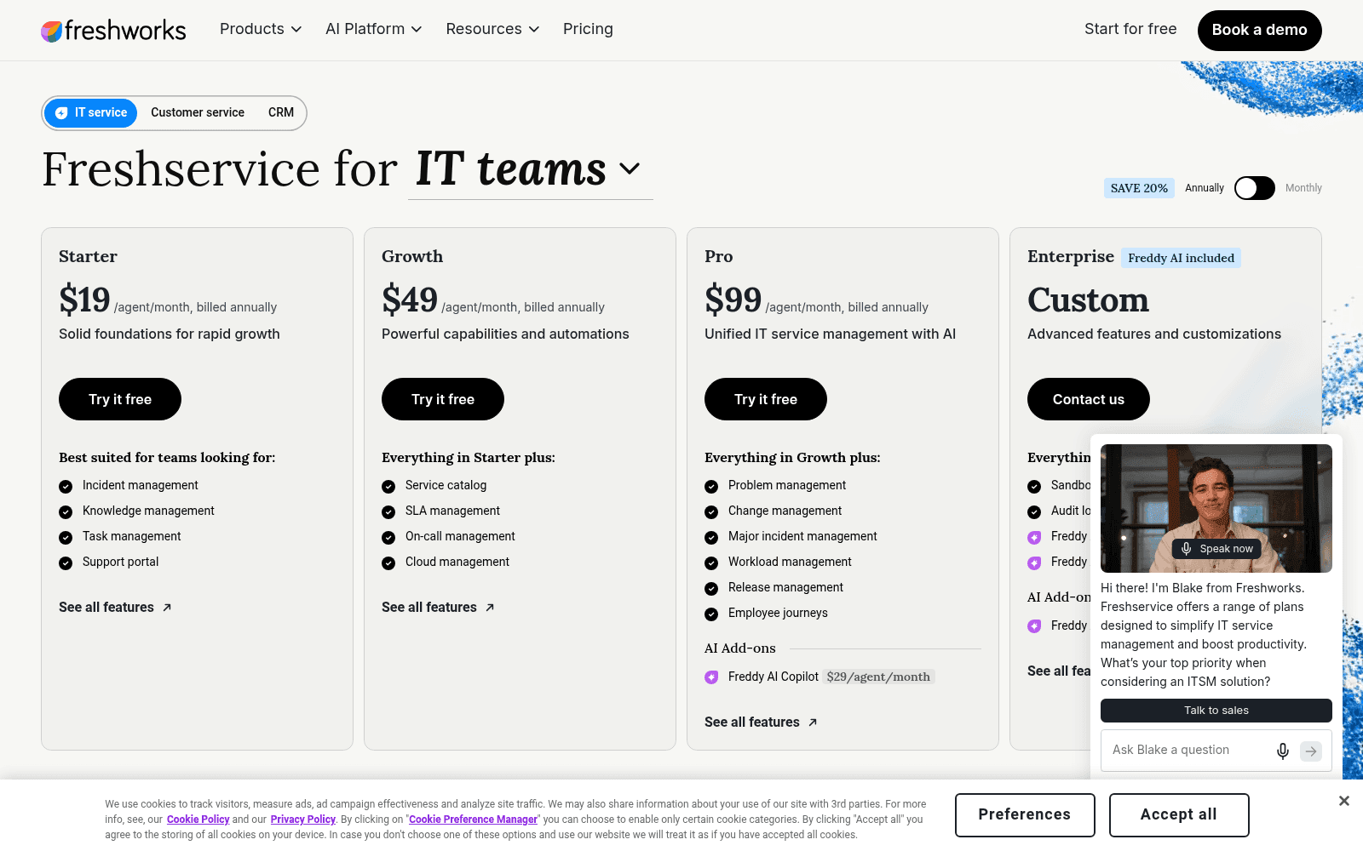Screen dimensions: 1363x851
Task: Click Blake's video thumbnail in chat
Action: [x=1216, y=508]
